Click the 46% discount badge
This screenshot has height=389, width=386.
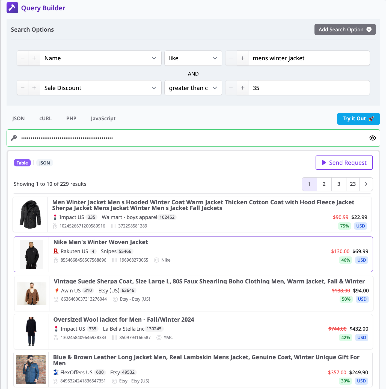coord(346,260)
